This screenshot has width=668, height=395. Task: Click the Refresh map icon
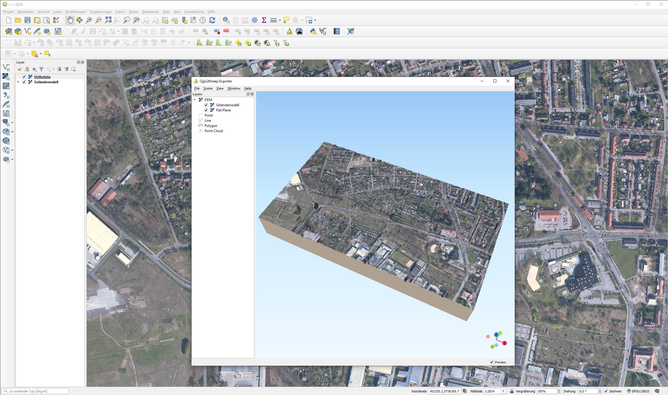pos(212,20)
